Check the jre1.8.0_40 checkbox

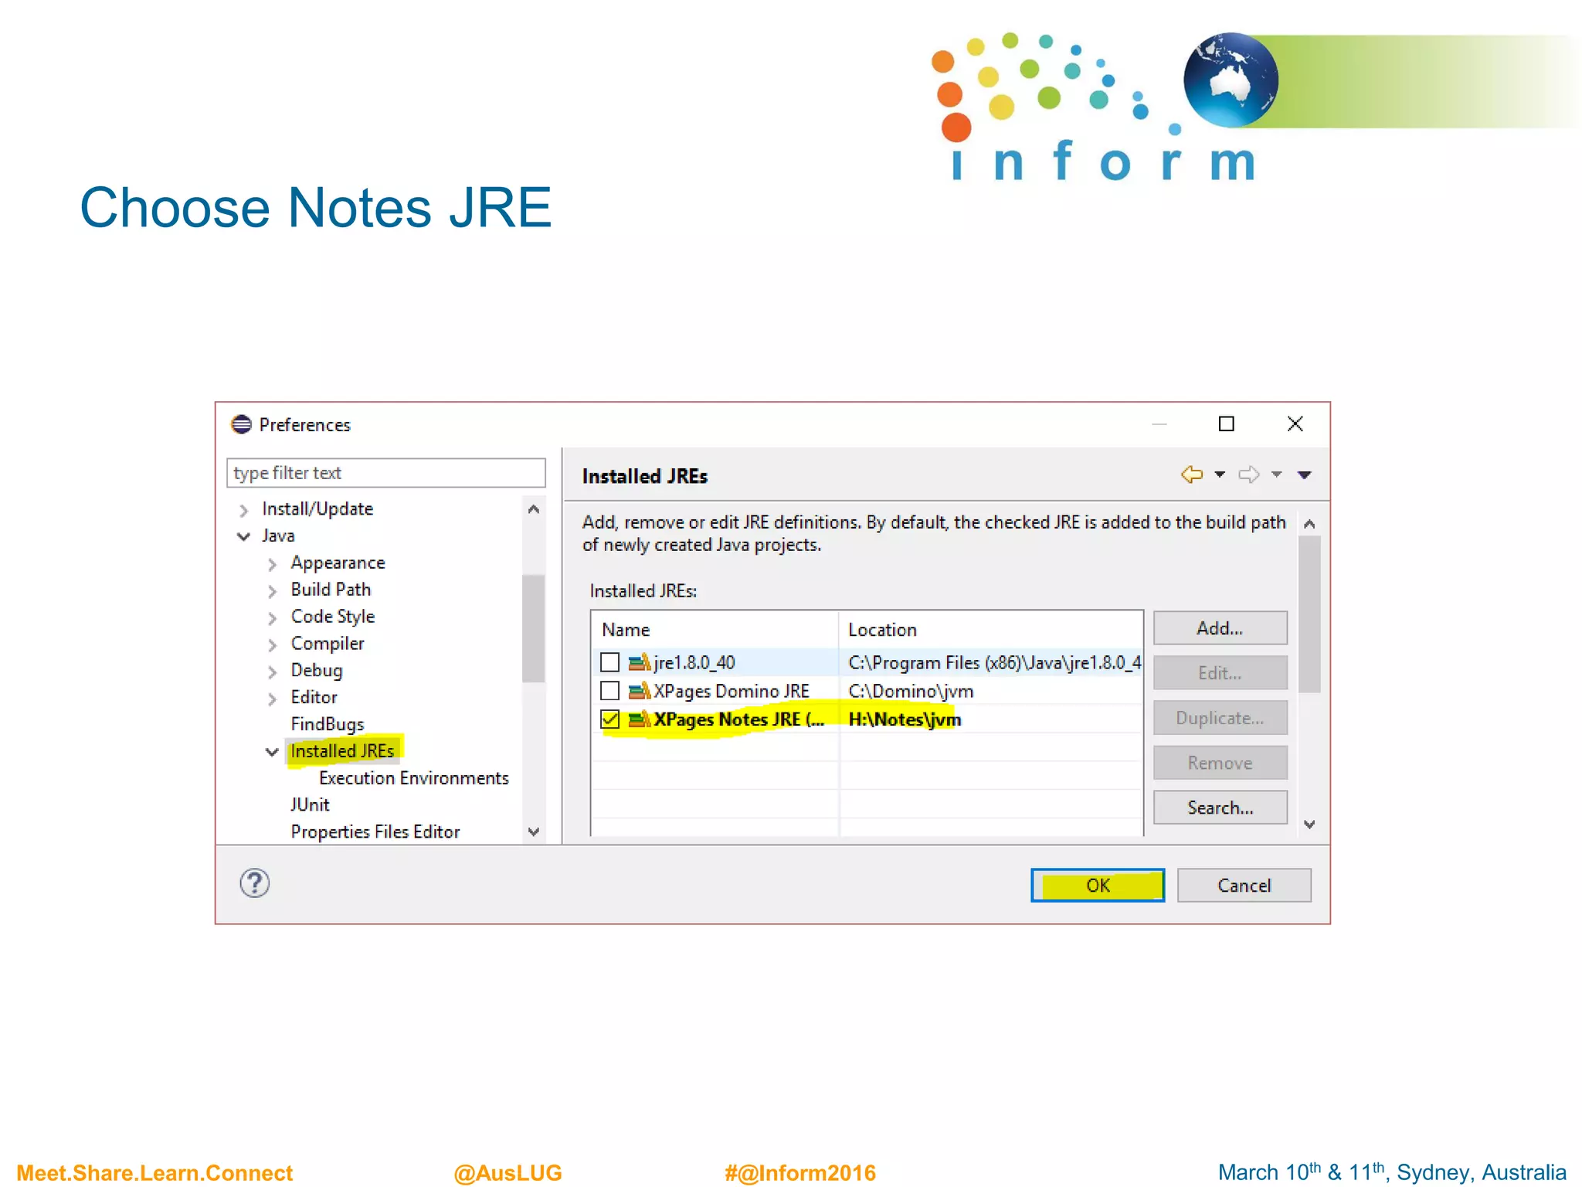click(x=609, y=662)
